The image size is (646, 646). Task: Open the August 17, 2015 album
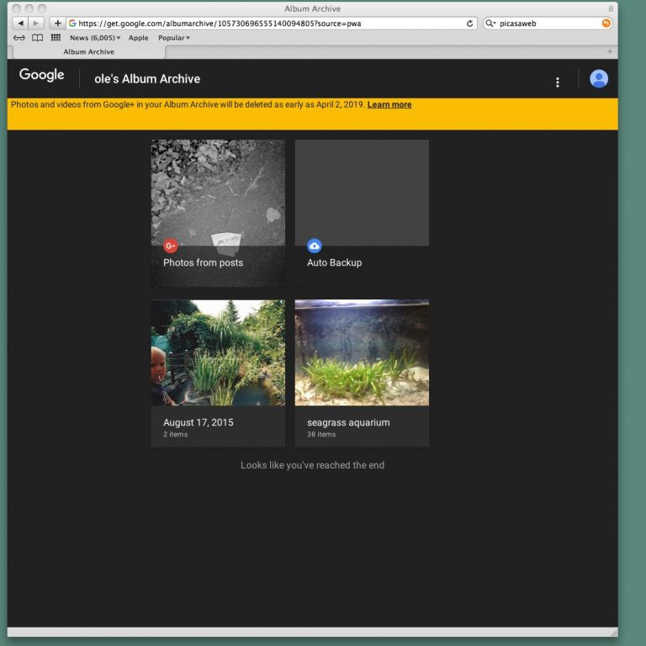[218, 373]
